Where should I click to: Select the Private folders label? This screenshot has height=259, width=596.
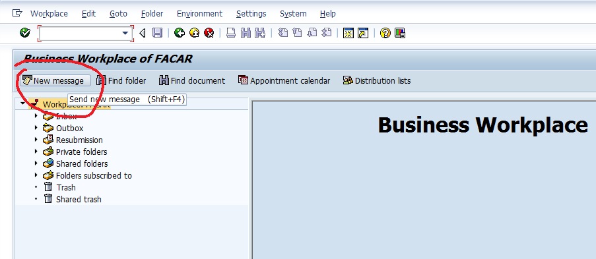click(81, 152)
